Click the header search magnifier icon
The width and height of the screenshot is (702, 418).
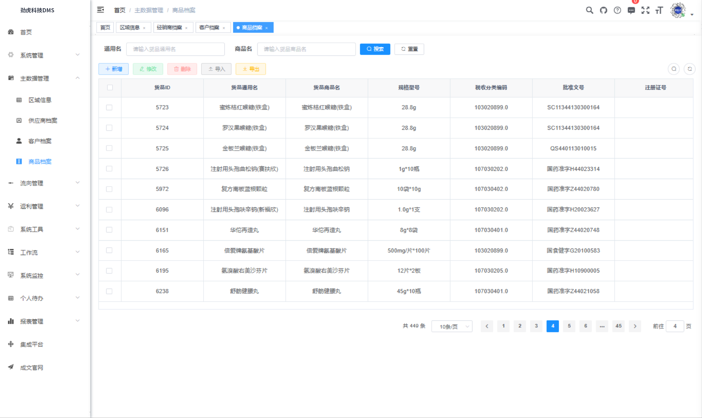click(x=589, y=10)
